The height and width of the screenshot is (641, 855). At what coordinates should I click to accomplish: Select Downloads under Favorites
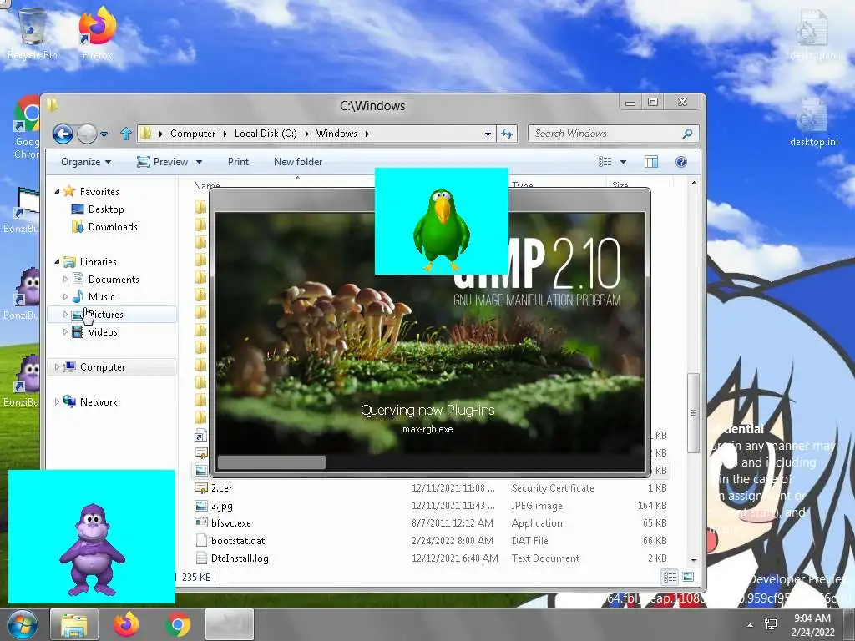pos(113,227)
